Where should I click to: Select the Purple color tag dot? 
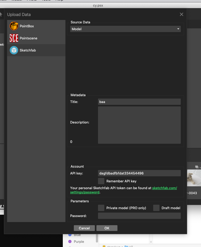pyautogui.click(x=70, y=241)
